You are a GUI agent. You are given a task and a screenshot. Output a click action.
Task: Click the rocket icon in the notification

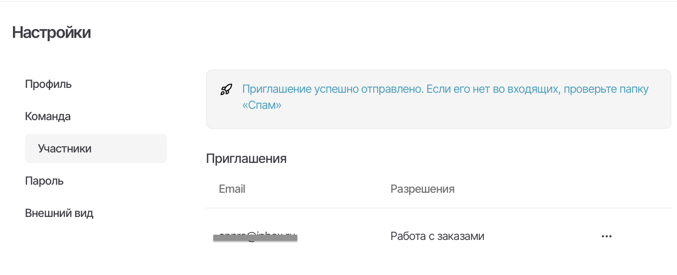pos(226,90)
